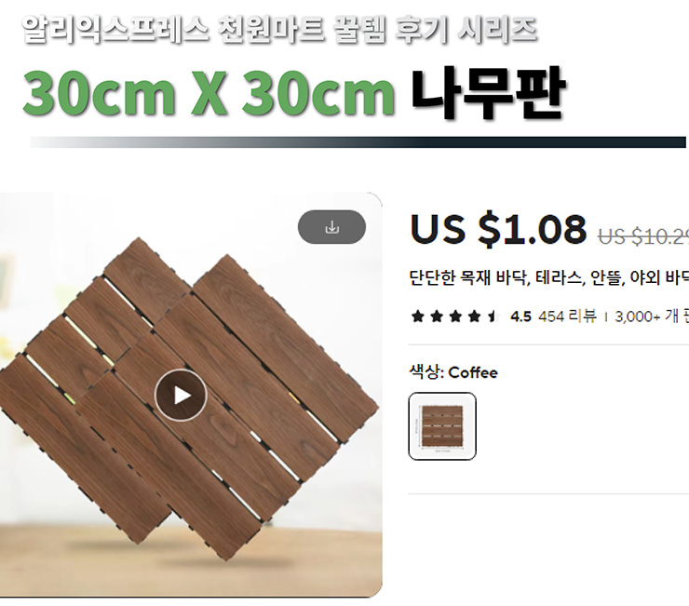Click the green 30cm X 30cm heading

tap(209, 94)
